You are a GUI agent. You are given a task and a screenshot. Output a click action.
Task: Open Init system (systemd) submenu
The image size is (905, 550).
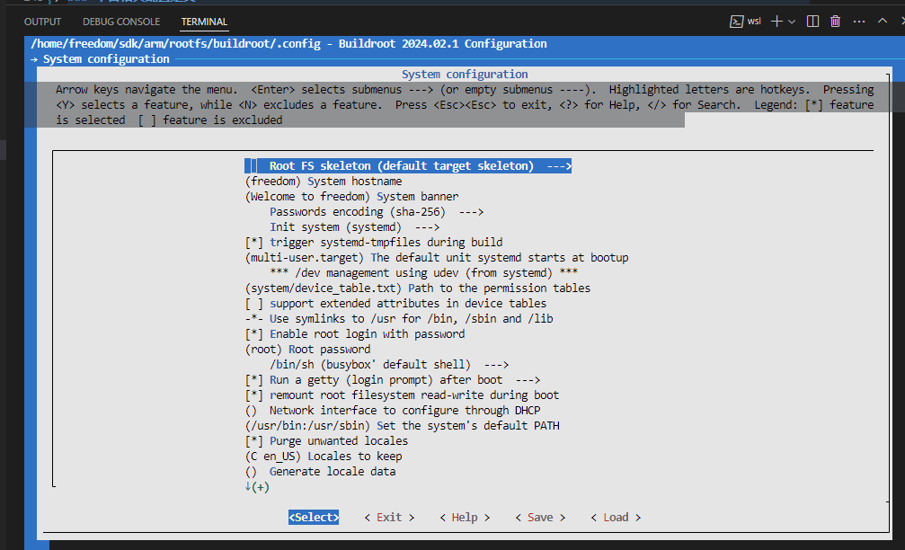tap(354, 227)
